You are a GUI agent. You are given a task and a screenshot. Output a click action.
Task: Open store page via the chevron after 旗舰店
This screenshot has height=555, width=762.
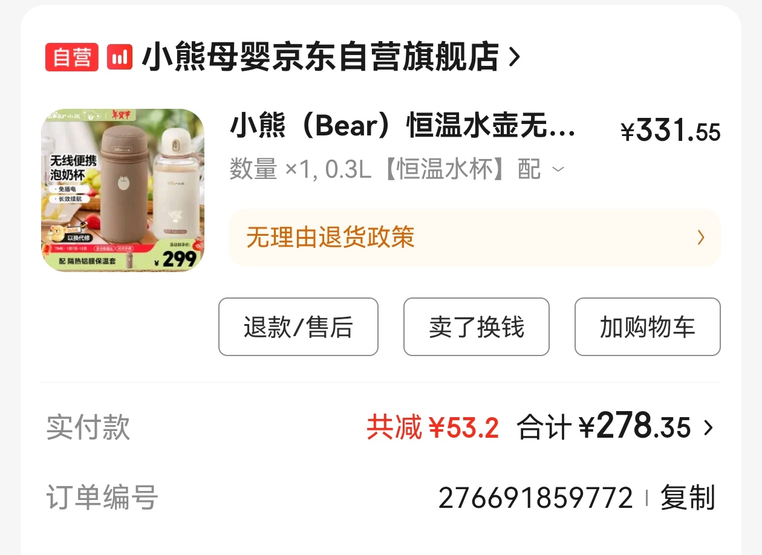point(514,57)
